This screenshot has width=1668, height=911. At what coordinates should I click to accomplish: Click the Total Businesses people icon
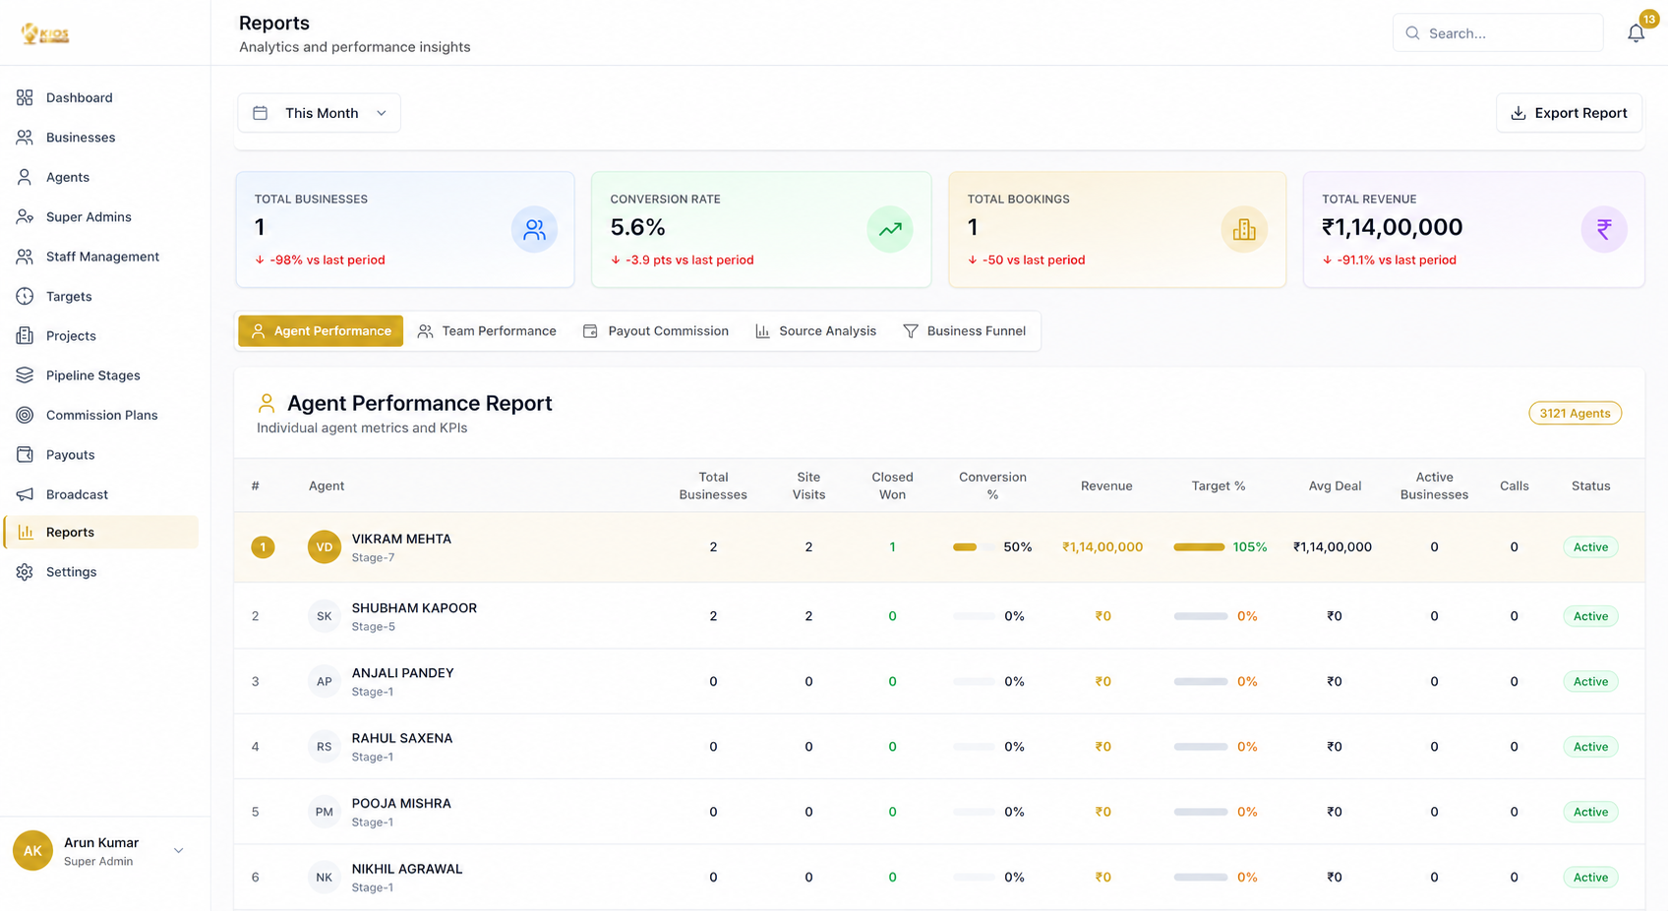coord(534,229)
